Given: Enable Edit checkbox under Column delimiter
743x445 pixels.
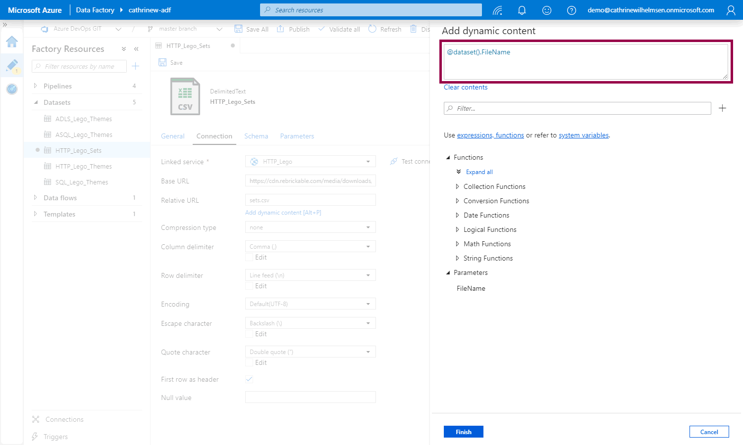Looking at the screenshot, I should (x=249, y=258).
